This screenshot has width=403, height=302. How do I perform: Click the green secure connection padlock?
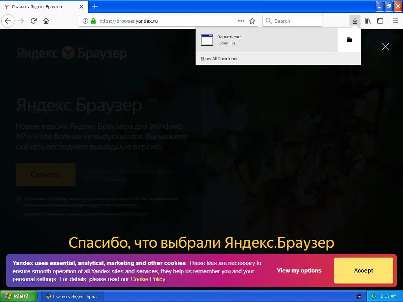click(93, 21)
